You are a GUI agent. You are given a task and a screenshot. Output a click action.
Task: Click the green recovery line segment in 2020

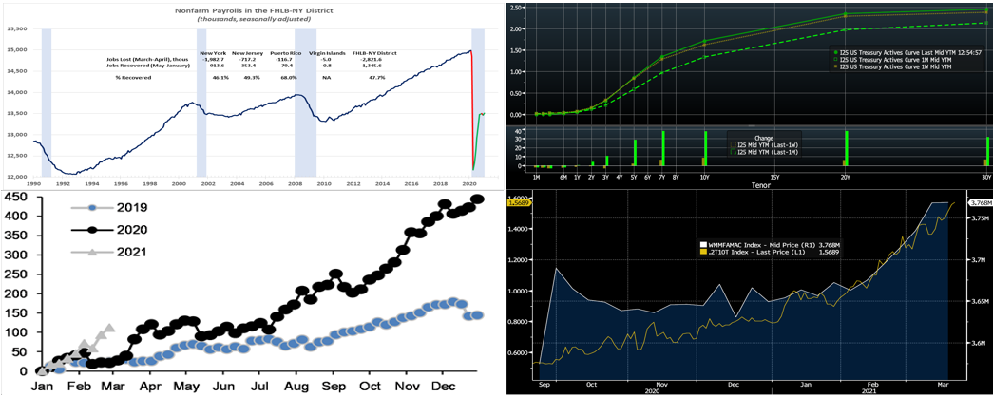(x=476, y=133)
